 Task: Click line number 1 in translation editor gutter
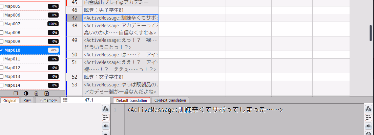coord(115,110)
